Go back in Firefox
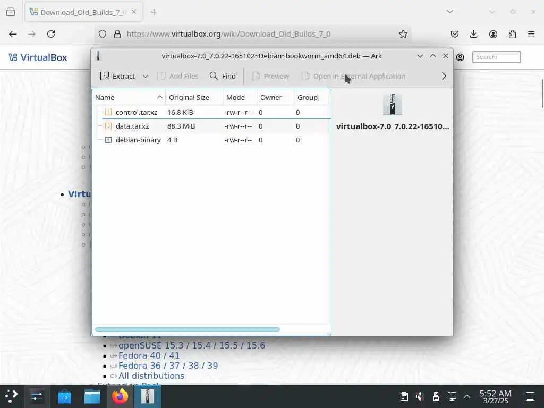 point(13,34)
